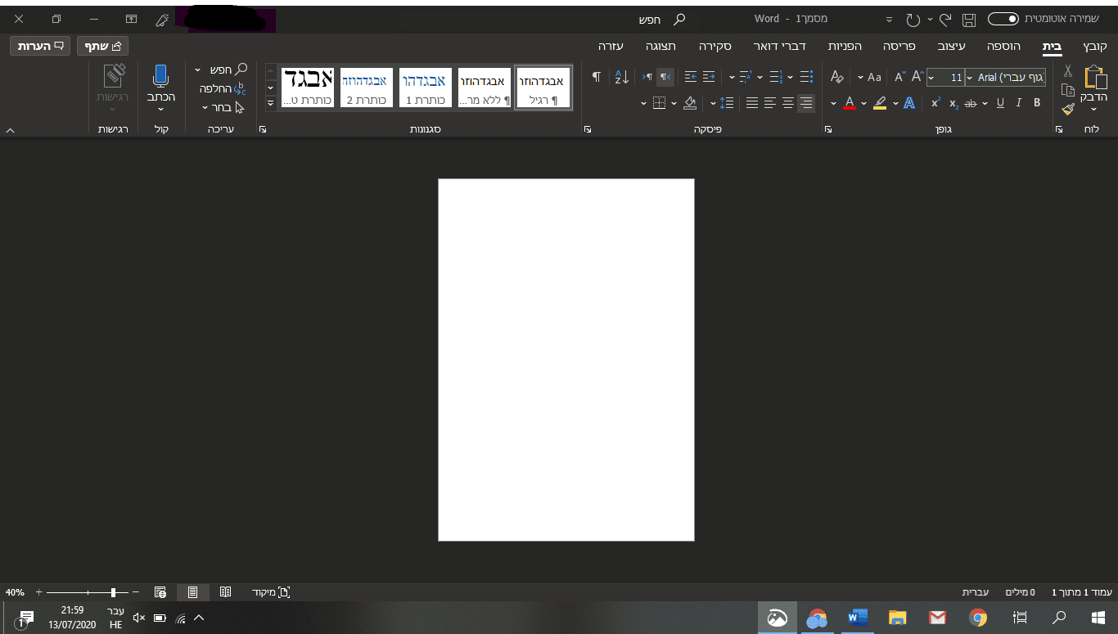This screenshot has height=634, width=1118.
Task: Click the Dictate microphone icon
Action: [x=160, y=77]
